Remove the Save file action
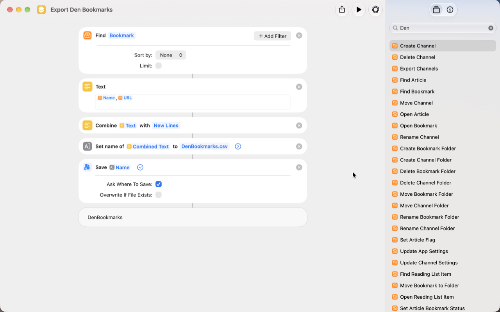 point(299,167)
